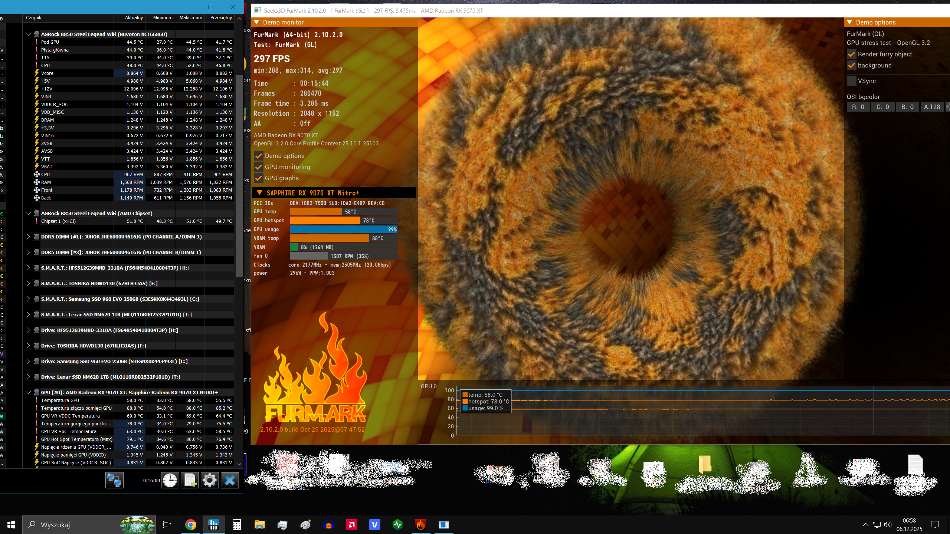Toggle the GPU graphs checkbox
Image resolution: width=950 pixels, height=534 pixels.
[x=259, y=178]
